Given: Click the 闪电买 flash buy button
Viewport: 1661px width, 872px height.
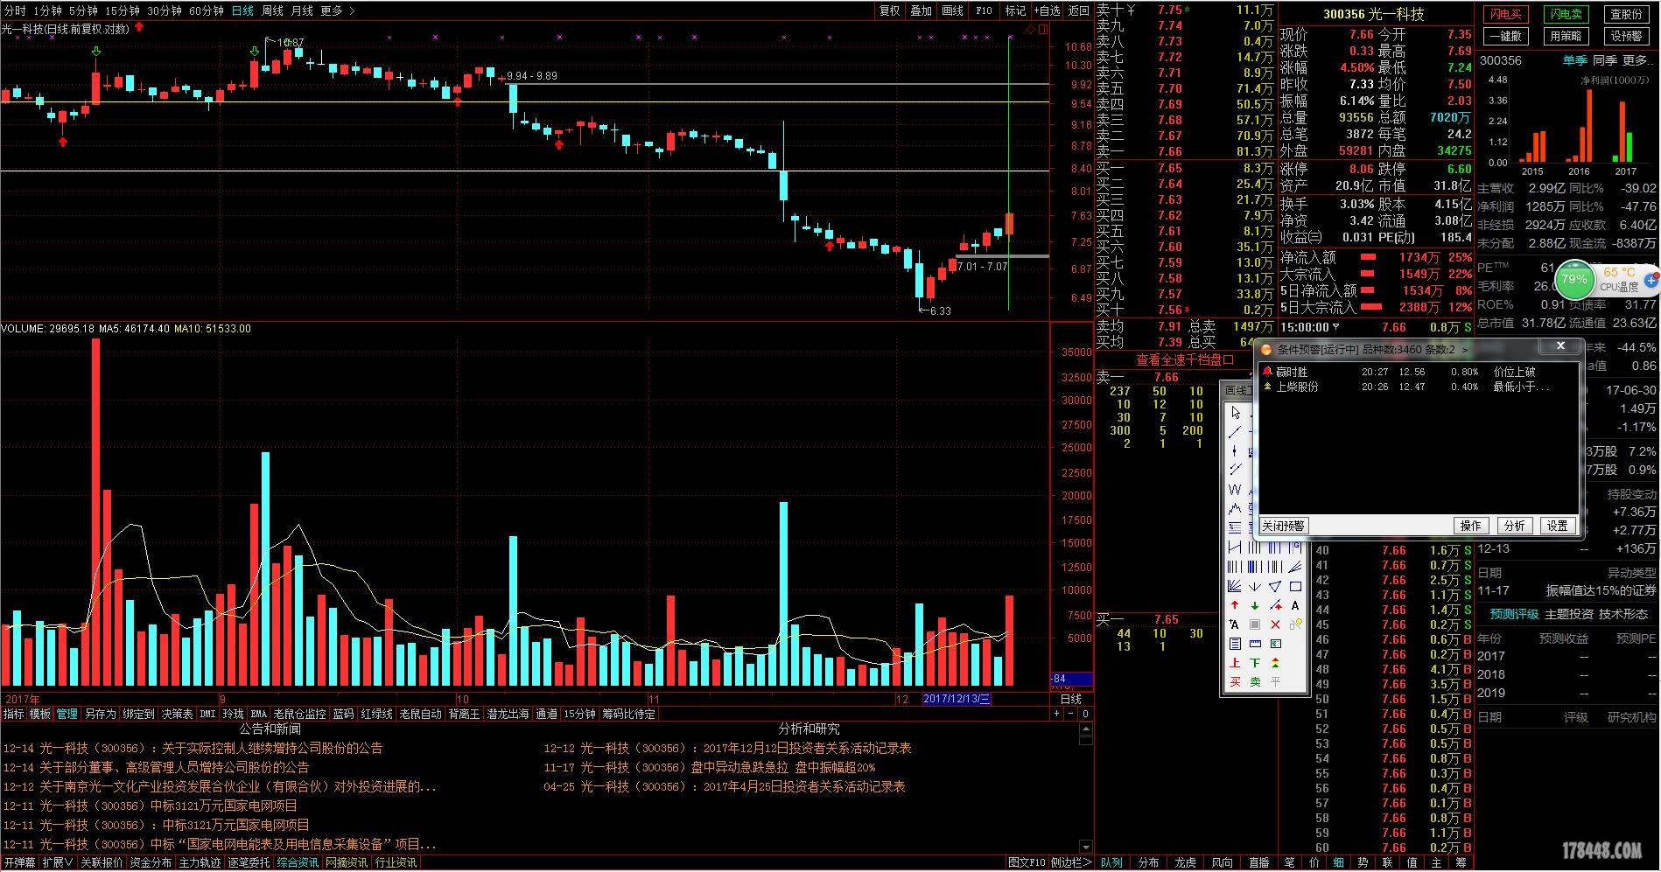Looking at the screenshot, I should coord(1505,14).
